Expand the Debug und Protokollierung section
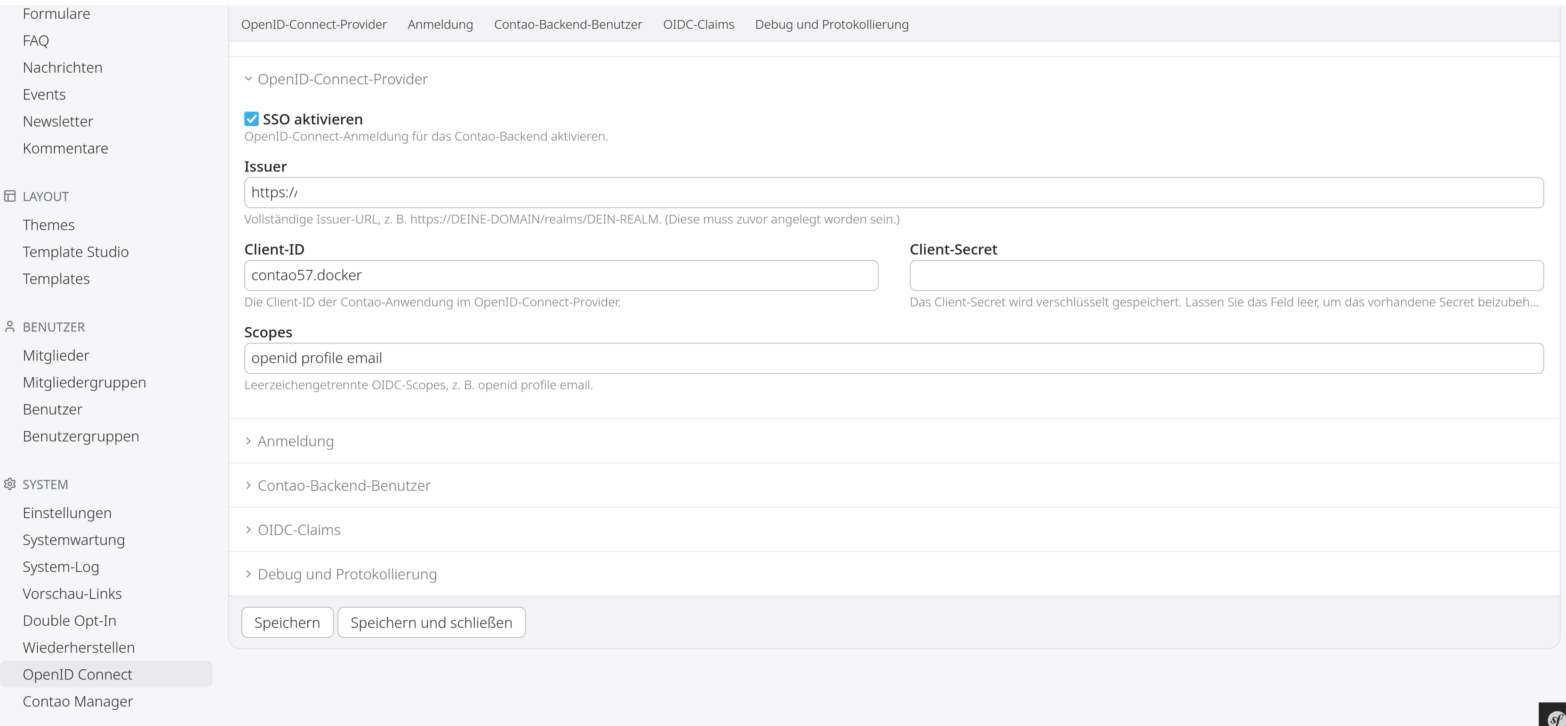This screenshot has height=726, width=1566. coord(340,574)
